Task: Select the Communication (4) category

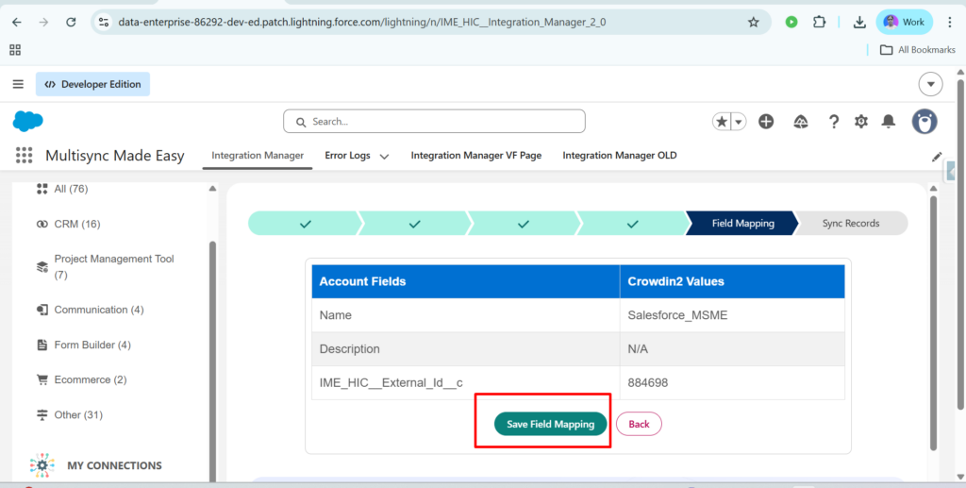Action: tap(90, 310)
